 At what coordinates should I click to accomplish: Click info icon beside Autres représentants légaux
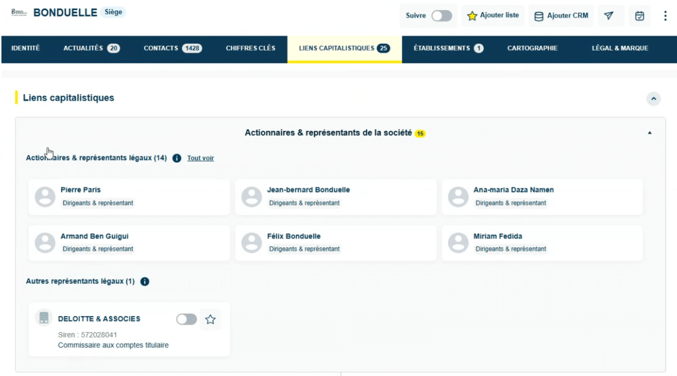coord(145,281)
